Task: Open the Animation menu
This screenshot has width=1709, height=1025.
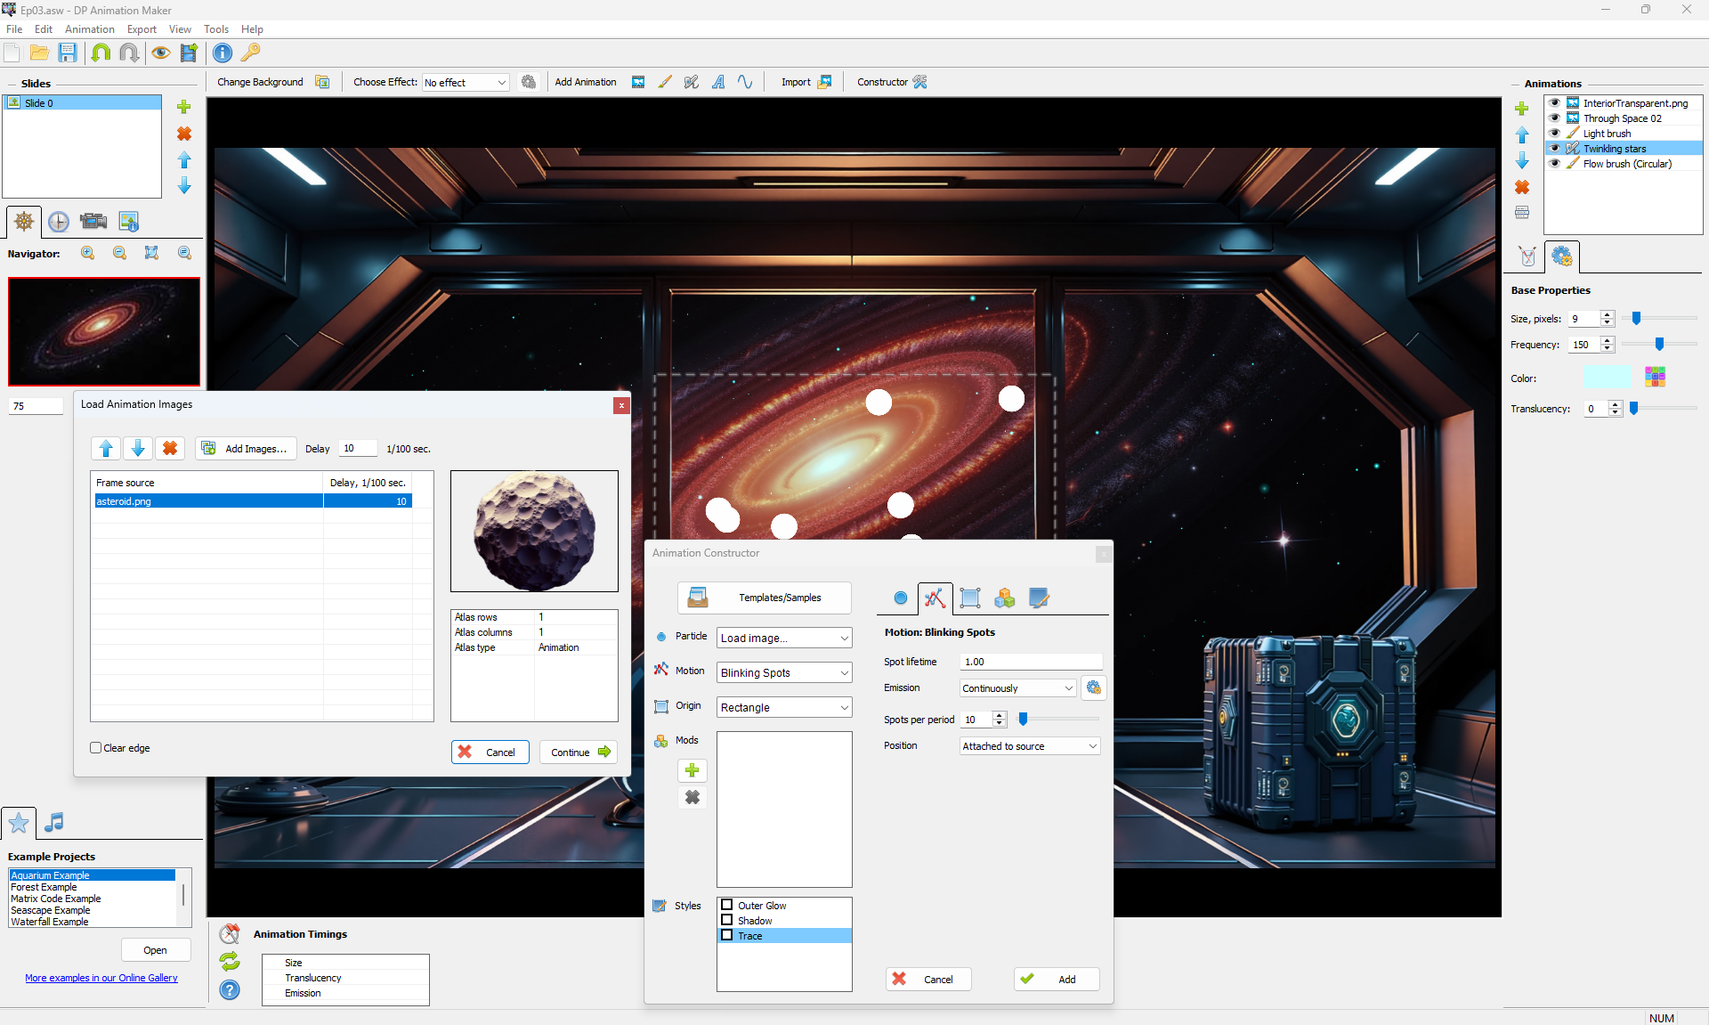Action: click(89, 29)
